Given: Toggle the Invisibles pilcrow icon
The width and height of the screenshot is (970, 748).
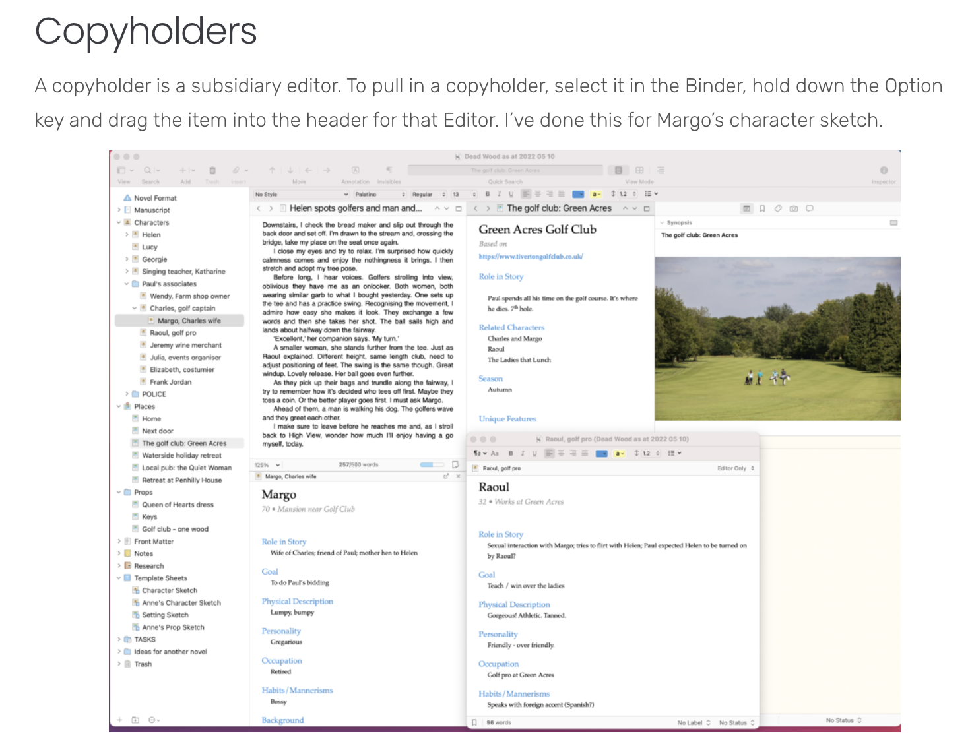Looking at the screenshot, I should 389,170.
